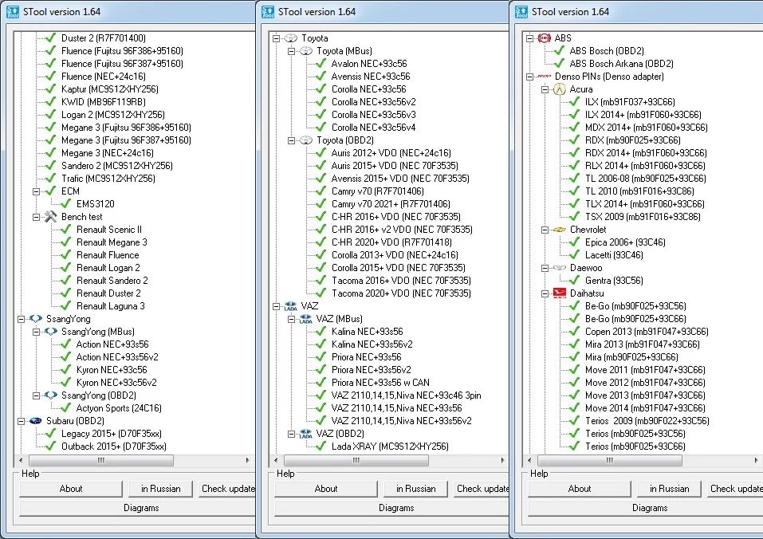The image size is (763, 539).
Task: Click the Toyota brand logo icon
Action: tap(291, 38)
